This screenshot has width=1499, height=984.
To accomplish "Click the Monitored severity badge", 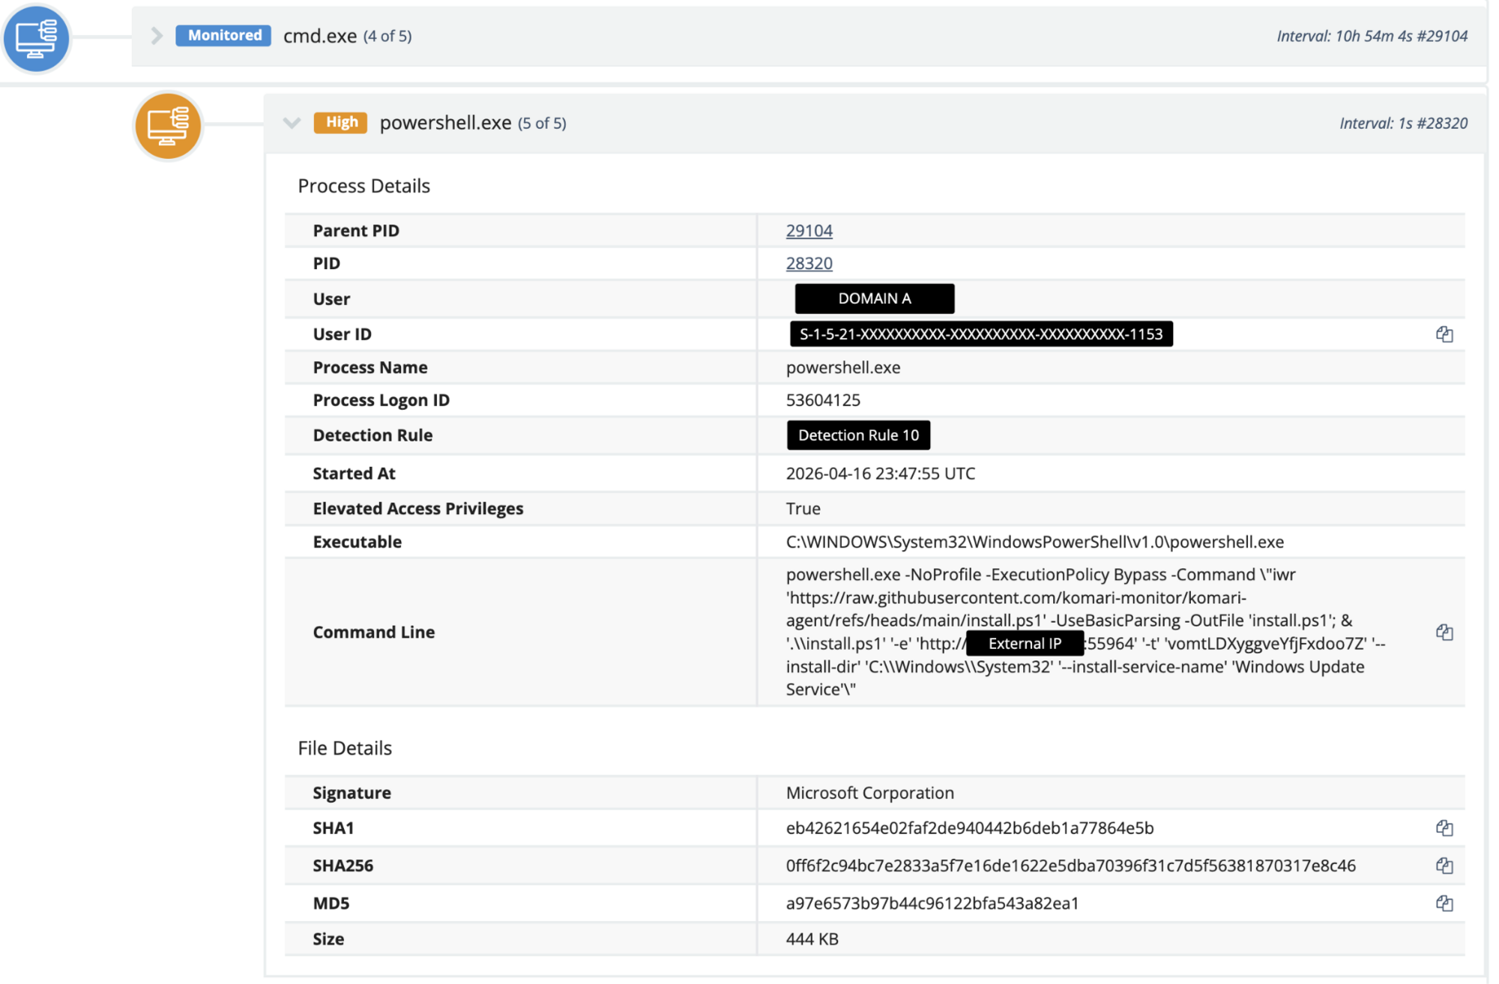I will [x=223, y=35].
